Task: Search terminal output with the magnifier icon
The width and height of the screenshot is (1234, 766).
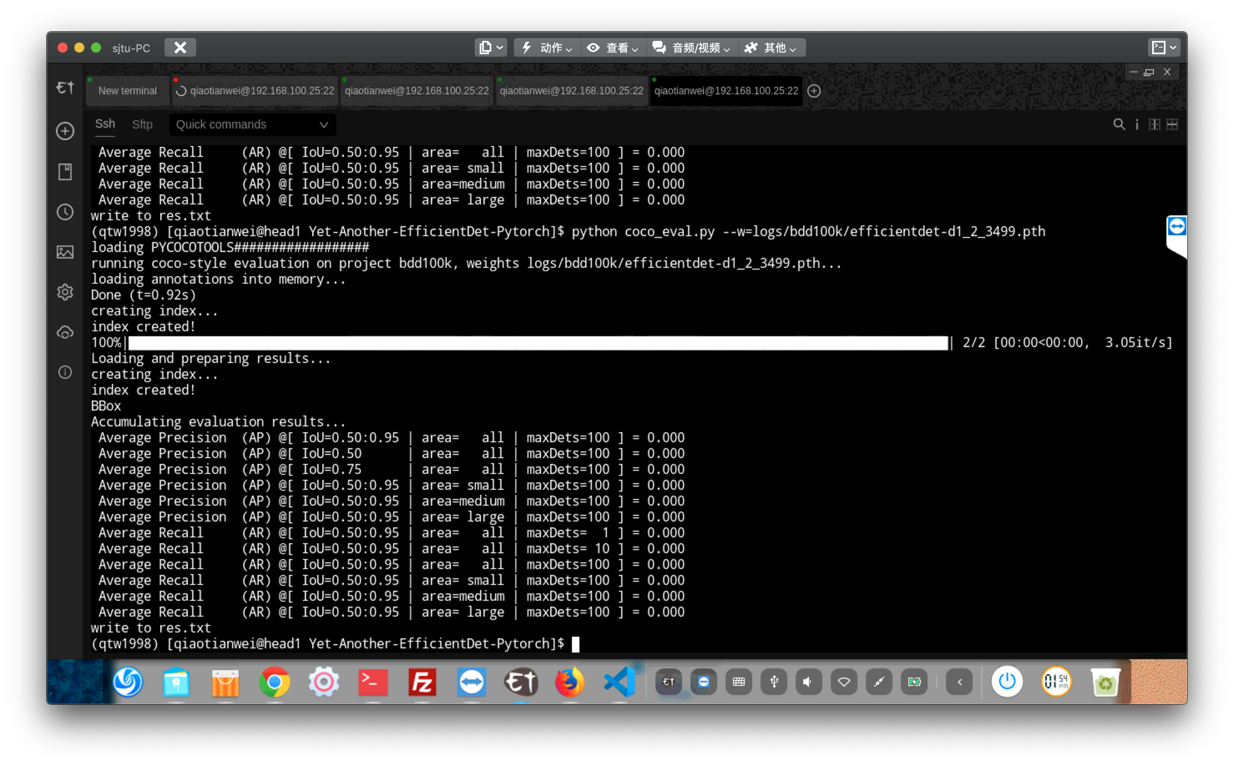Action: coord(1119,124)
